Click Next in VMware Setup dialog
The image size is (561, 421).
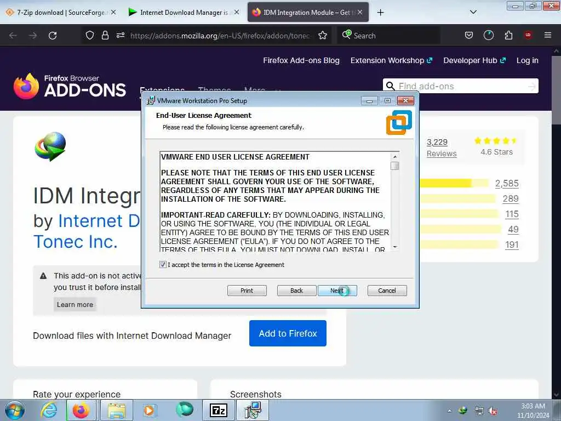[337, 291]
